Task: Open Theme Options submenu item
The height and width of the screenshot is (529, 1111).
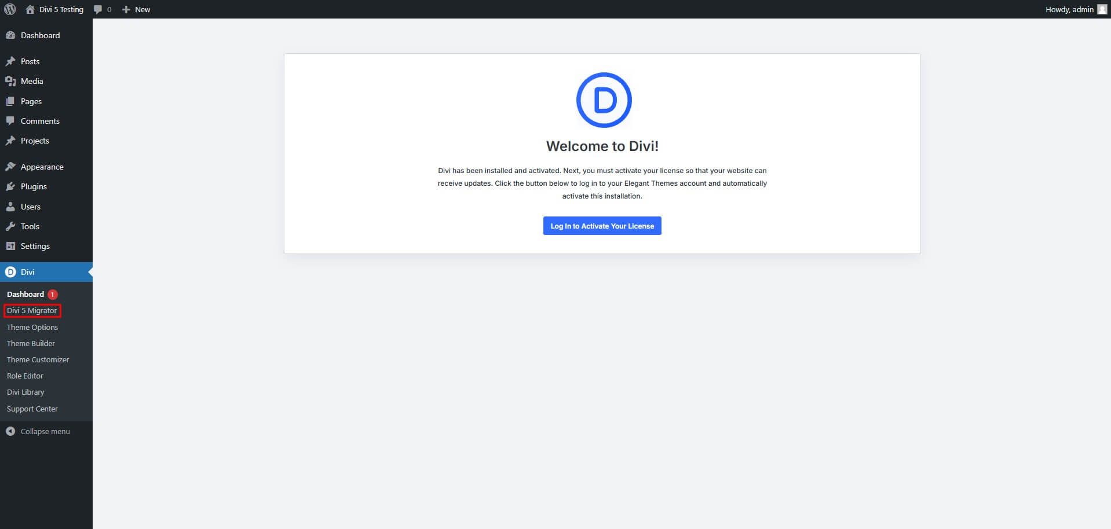Action: [x=32, y=327]
